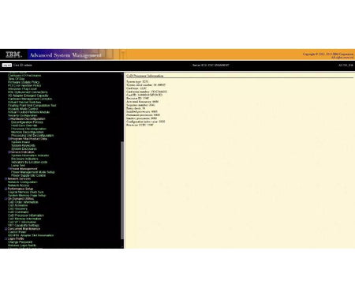The width and height of the screenshot is (355, 296).
Task: Open Logical Memory Block Size
Action: (x=26, y=192)
